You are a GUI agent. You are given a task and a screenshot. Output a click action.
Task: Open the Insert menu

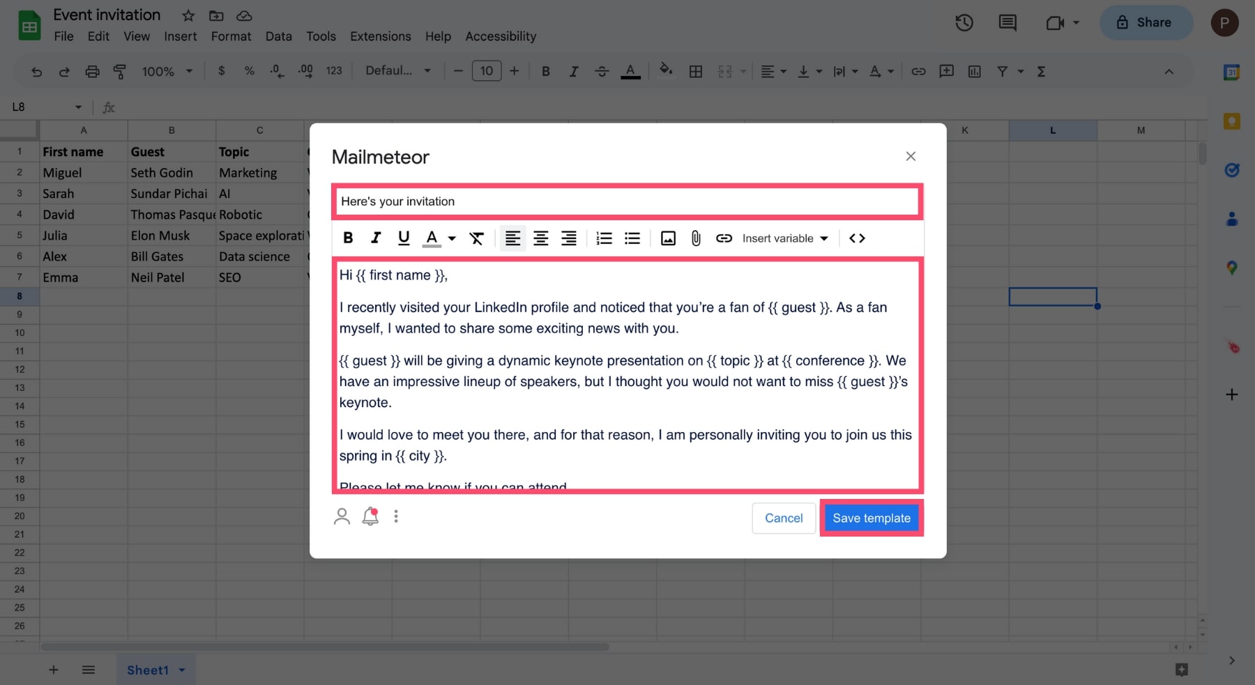181,36
